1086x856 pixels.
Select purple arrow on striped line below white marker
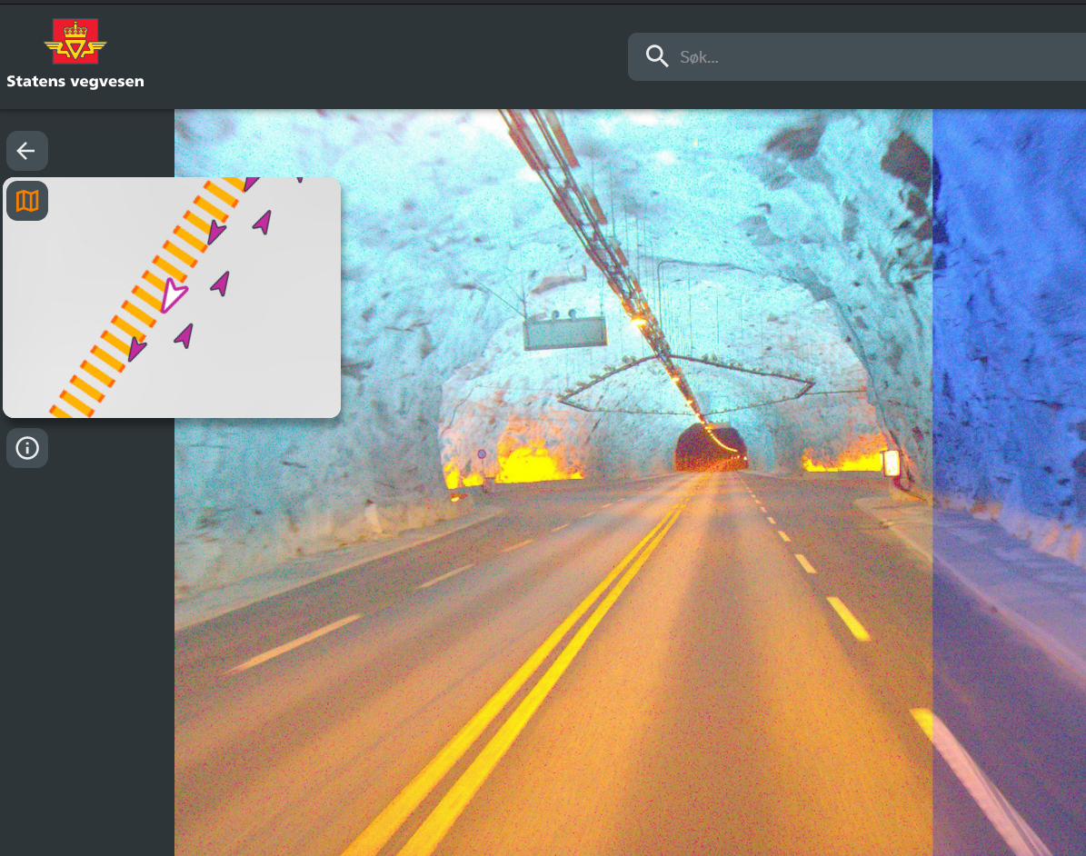(136, 348)
